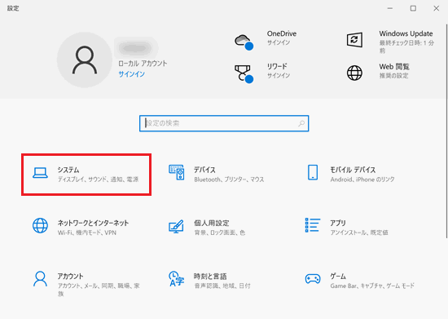Select the モバイル デバイス category title
448x319 pixels.
click(353, 170)
